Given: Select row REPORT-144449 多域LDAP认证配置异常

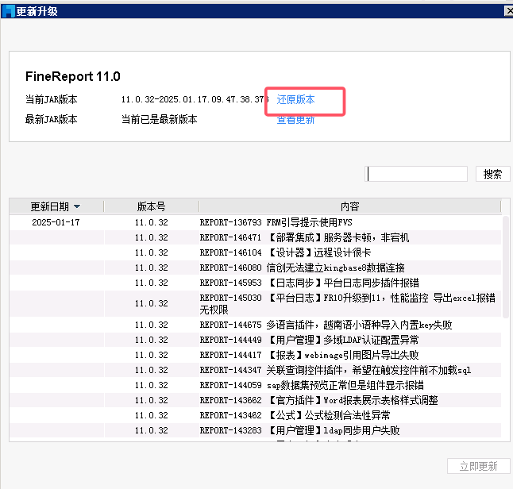Looking at the screenshot, I should click(255, 340).
